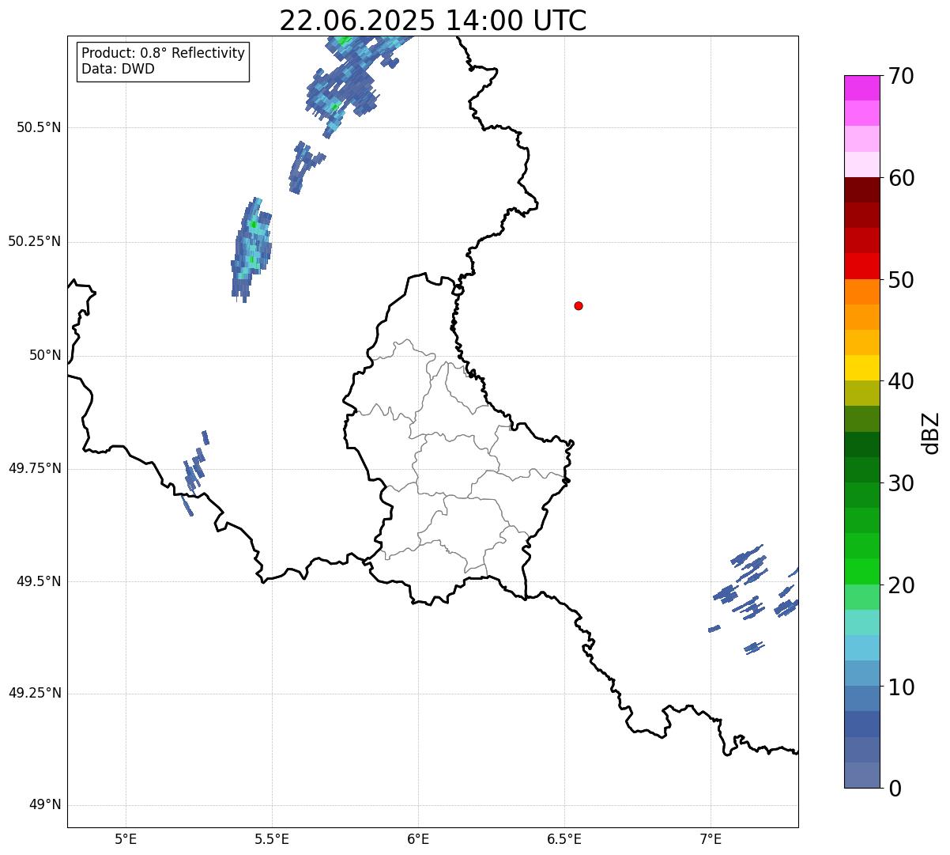Click the 50.25°N latitude tick label
The image size is (950, 855).
35,241
